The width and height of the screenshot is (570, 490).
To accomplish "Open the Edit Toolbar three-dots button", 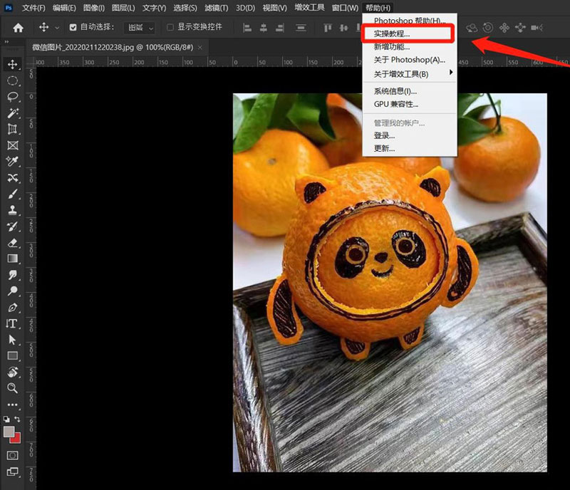I will 12,405.
